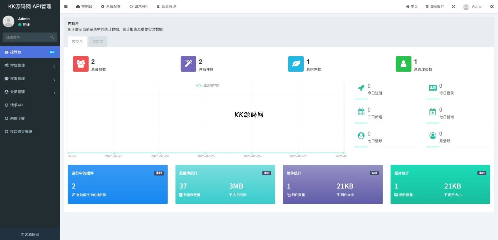Switch to the 控制台 top tab
This screenshot has height=240, width=498.
[x=84, y=7]
